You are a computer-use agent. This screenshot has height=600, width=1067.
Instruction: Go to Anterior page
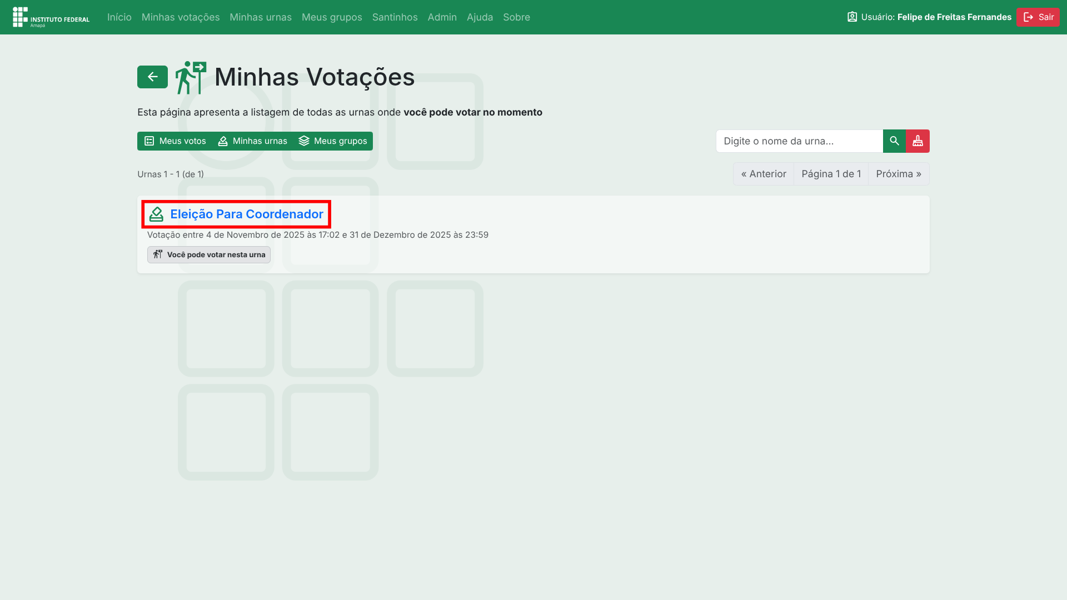click(x=764, y=174)
